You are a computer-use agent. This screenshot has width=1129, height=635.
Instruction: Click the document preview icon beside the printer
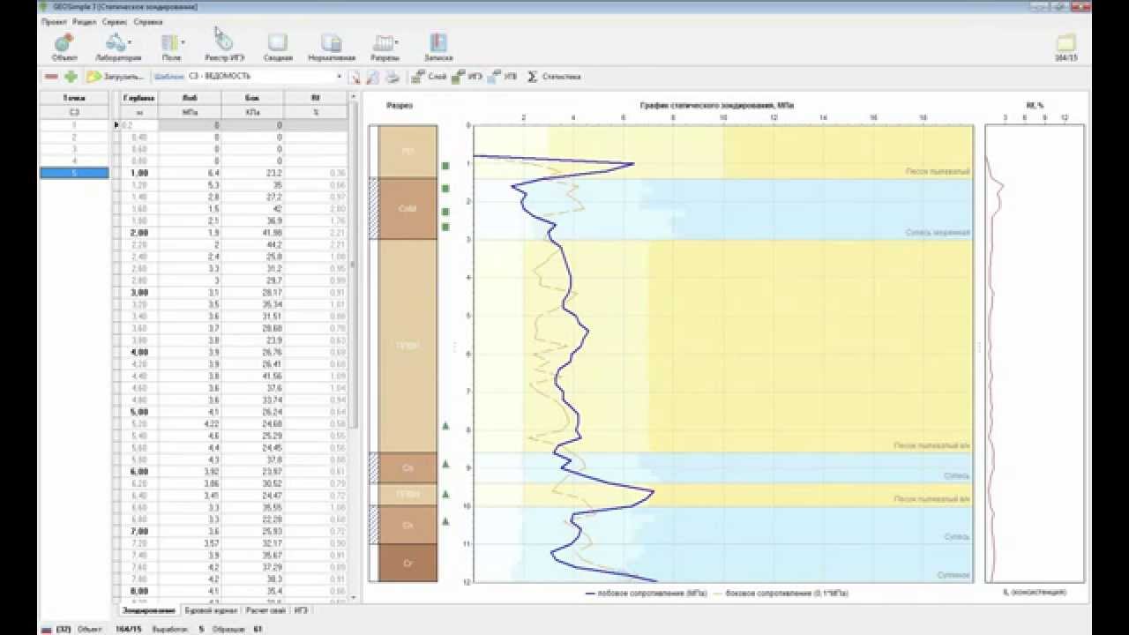[x=373, y=77]
